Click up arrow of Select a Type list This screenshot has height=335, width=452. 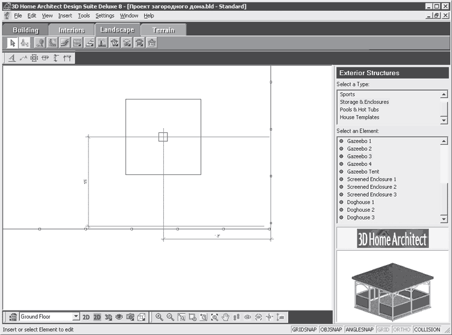click(444, 94)
